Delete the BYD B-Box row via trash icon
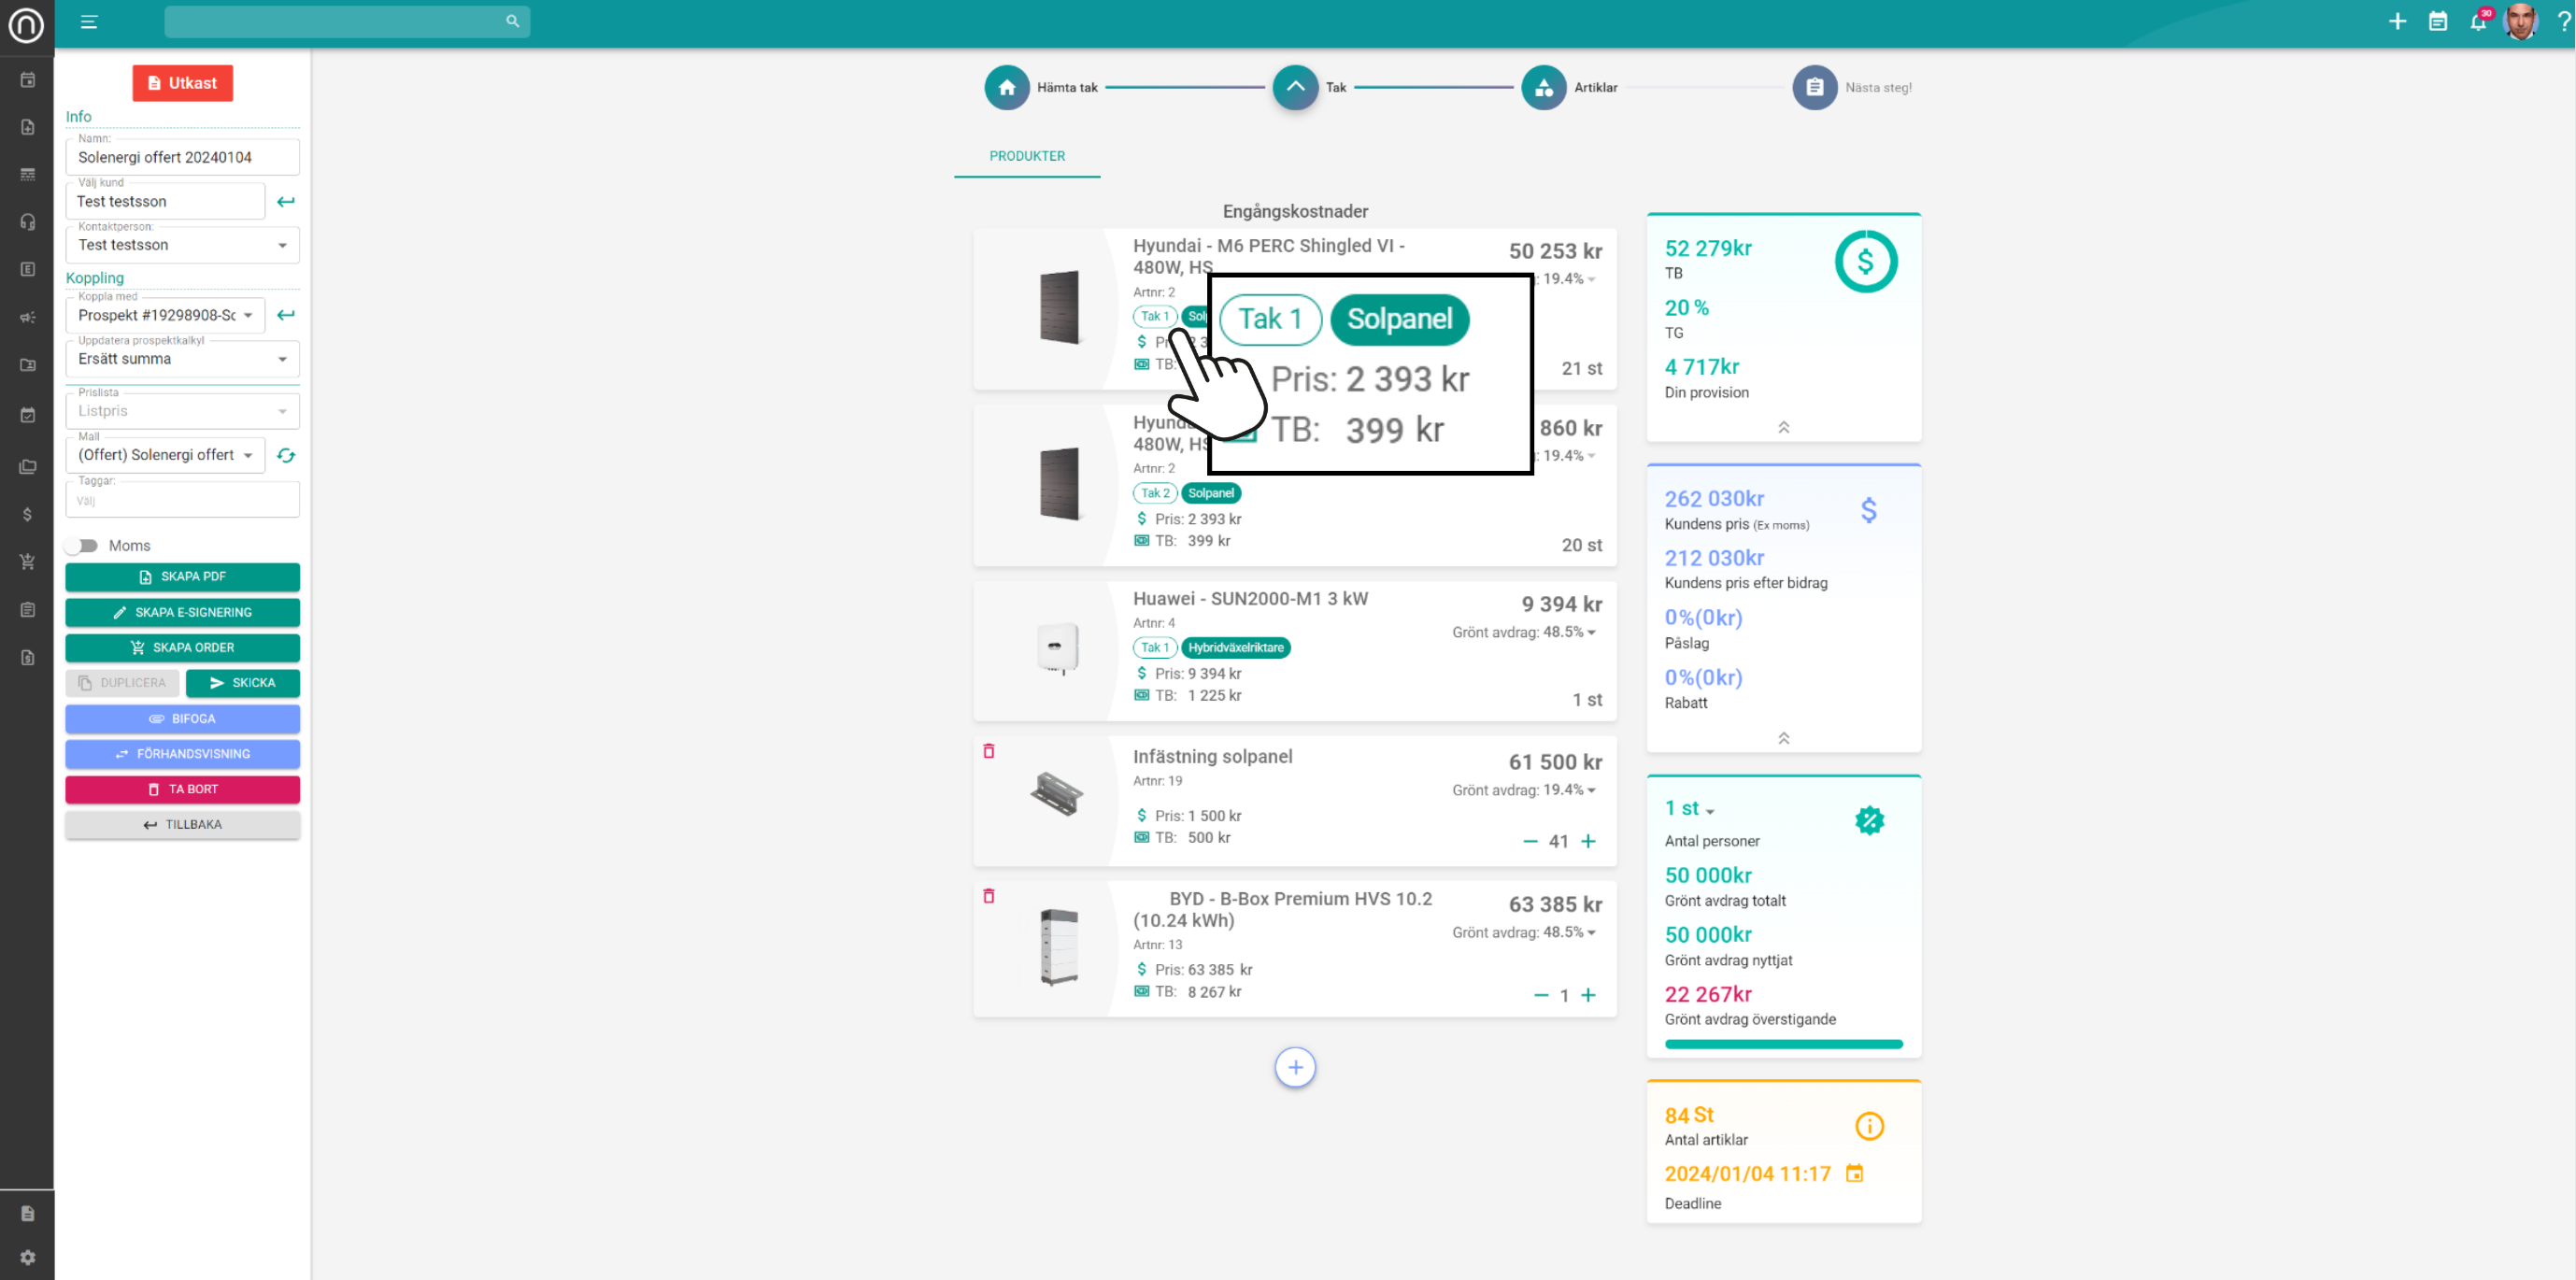Image resolution: width=2576 pixels, height=1280 pixels. click(989, 896)
